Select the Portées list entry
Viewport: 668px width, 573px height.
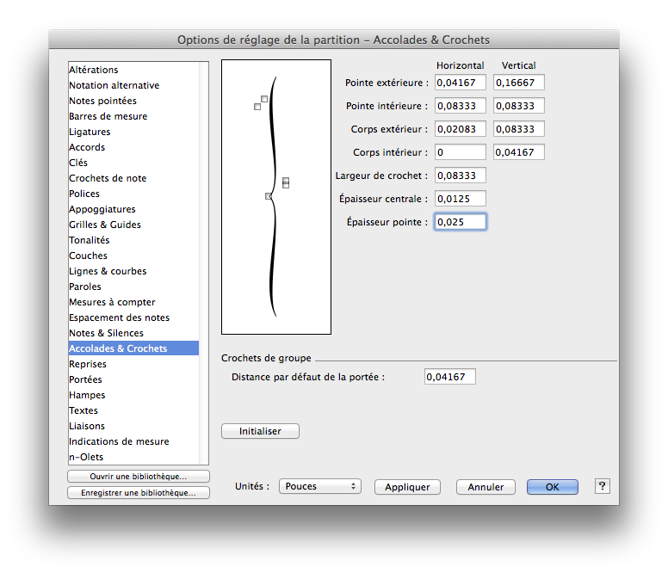click(85, 379)
